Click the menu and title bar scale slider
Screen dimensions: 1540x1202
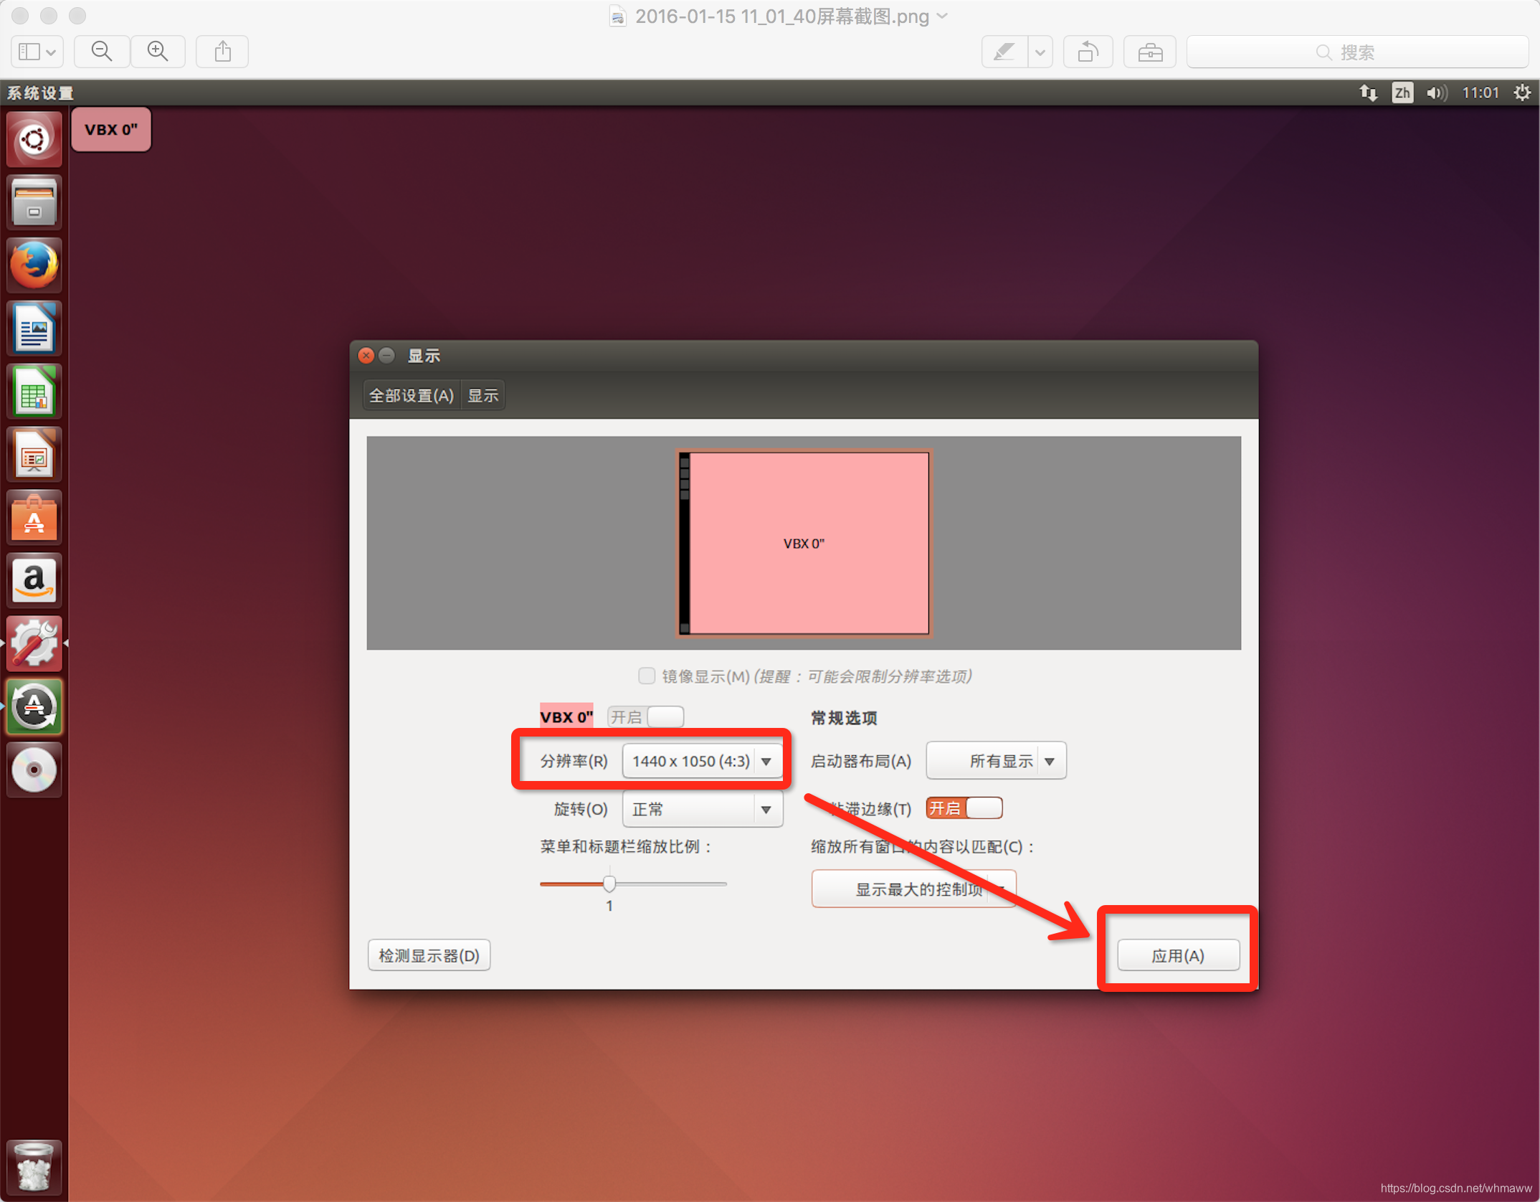(x=609, y=883)
